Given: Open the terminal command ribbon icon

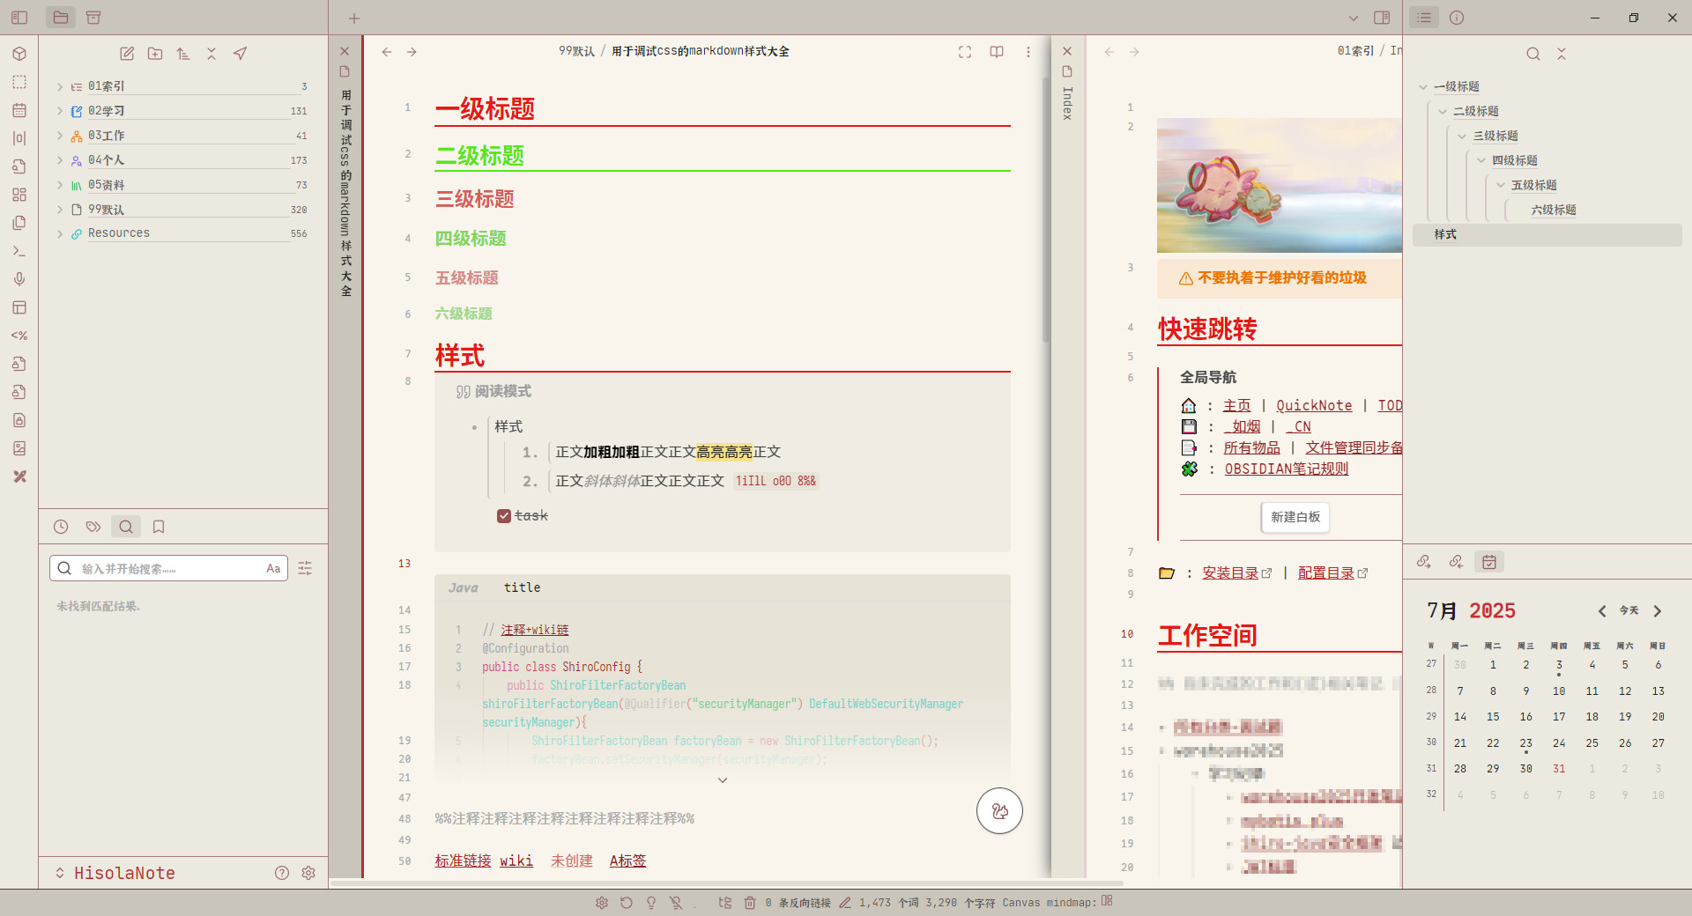Looking at the screenshot, I should 19,251.
